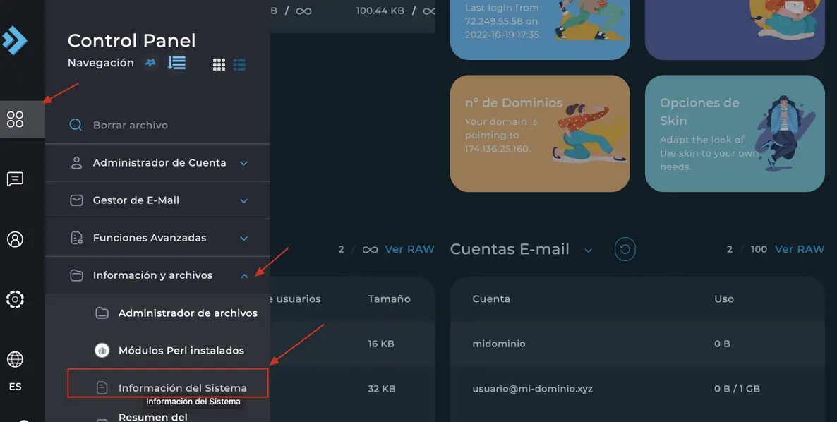Expand Administrador de Cuenta chevron
This screenshot has height=422, width=837.
(x=244, y=163)
